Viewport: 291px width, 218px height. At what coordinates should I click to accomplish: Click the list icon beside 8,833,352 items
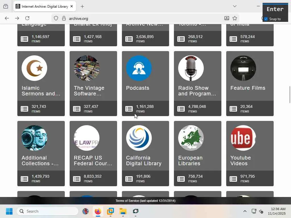(x=77, y=179)
